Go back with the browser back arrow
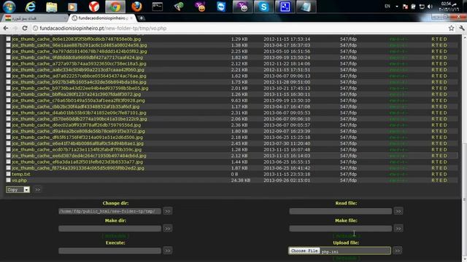The width and height of the screenshot is (467, 262). click(x=6, y=28)
